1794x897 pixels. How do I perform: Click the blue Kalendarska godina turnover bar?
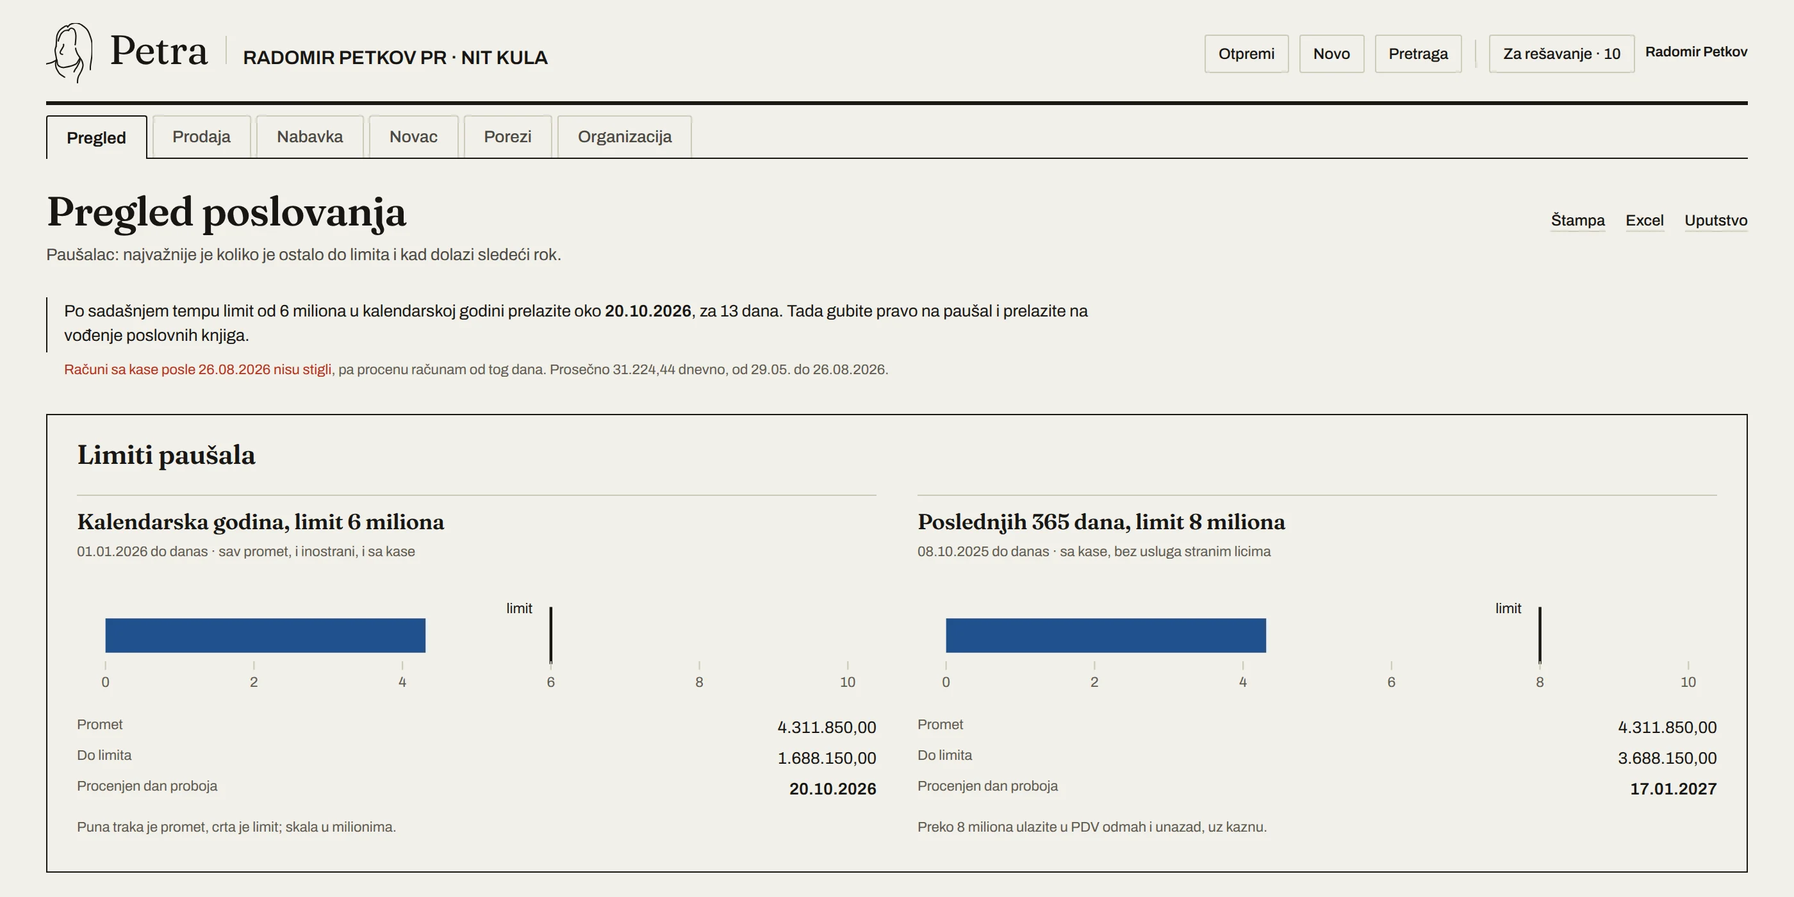(265, 635)
